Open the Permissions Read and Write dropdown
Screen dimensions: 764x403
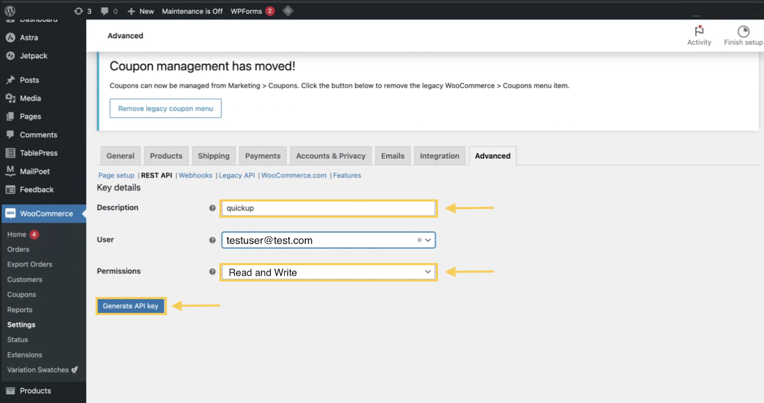(x=329, y=272)
